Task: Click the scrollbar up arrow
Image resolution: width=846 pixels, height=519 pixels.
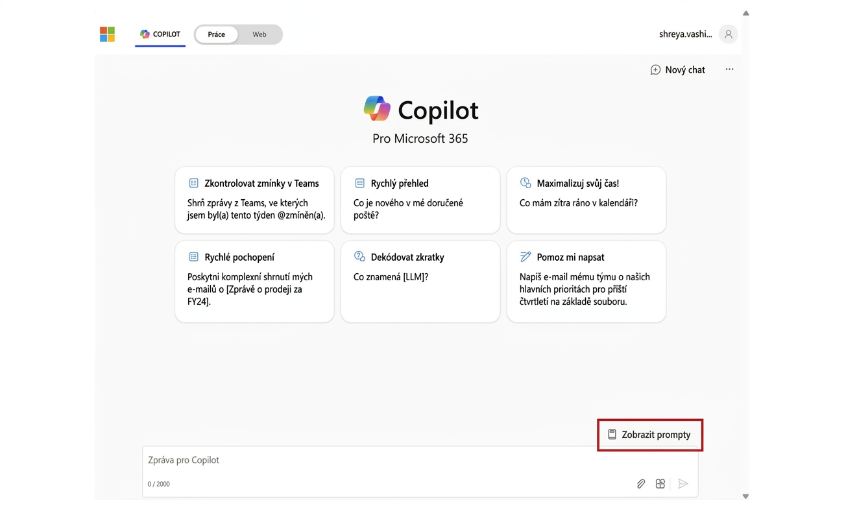Action: pos(745,13)
